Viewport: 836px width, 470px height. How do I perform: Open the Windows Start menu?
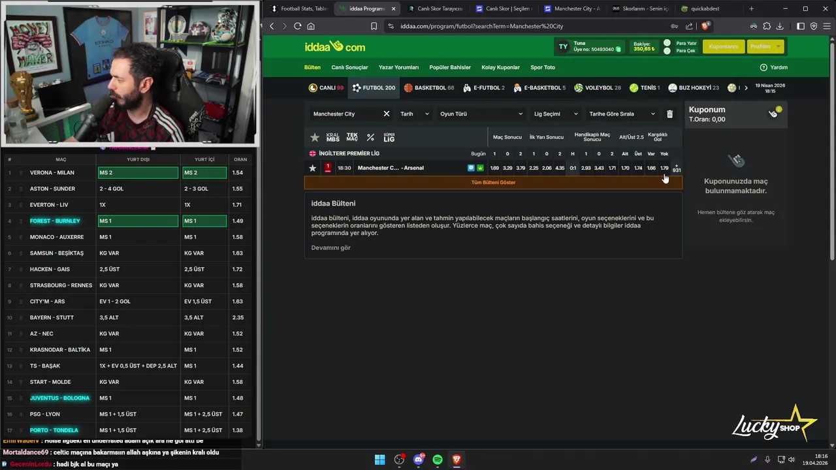[379, 460]
